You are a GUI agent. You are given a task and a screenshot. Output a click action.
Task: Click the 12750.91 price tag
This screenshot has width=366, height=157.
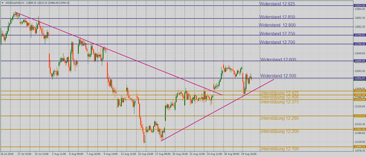360,35
